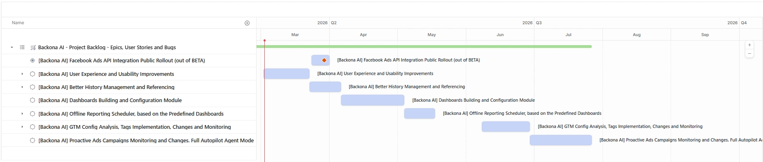
Task: Click Gantt label Better History Management and Referencing
Action: (407, 87)
